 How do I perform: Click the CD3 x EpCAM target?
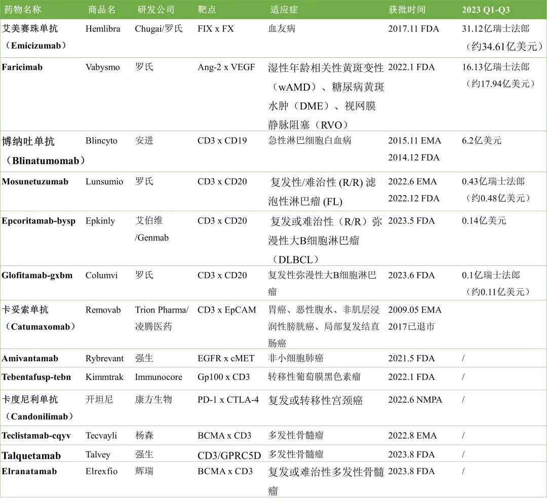point(227,310)
